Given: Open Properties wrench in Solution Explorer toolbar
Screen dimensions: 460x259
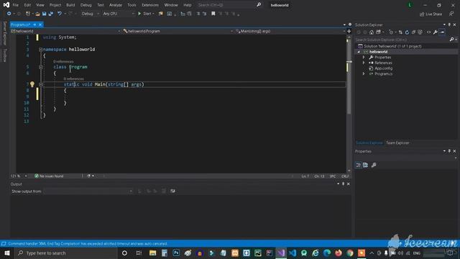Looking at the screenshot, I should tap(436, 32).
